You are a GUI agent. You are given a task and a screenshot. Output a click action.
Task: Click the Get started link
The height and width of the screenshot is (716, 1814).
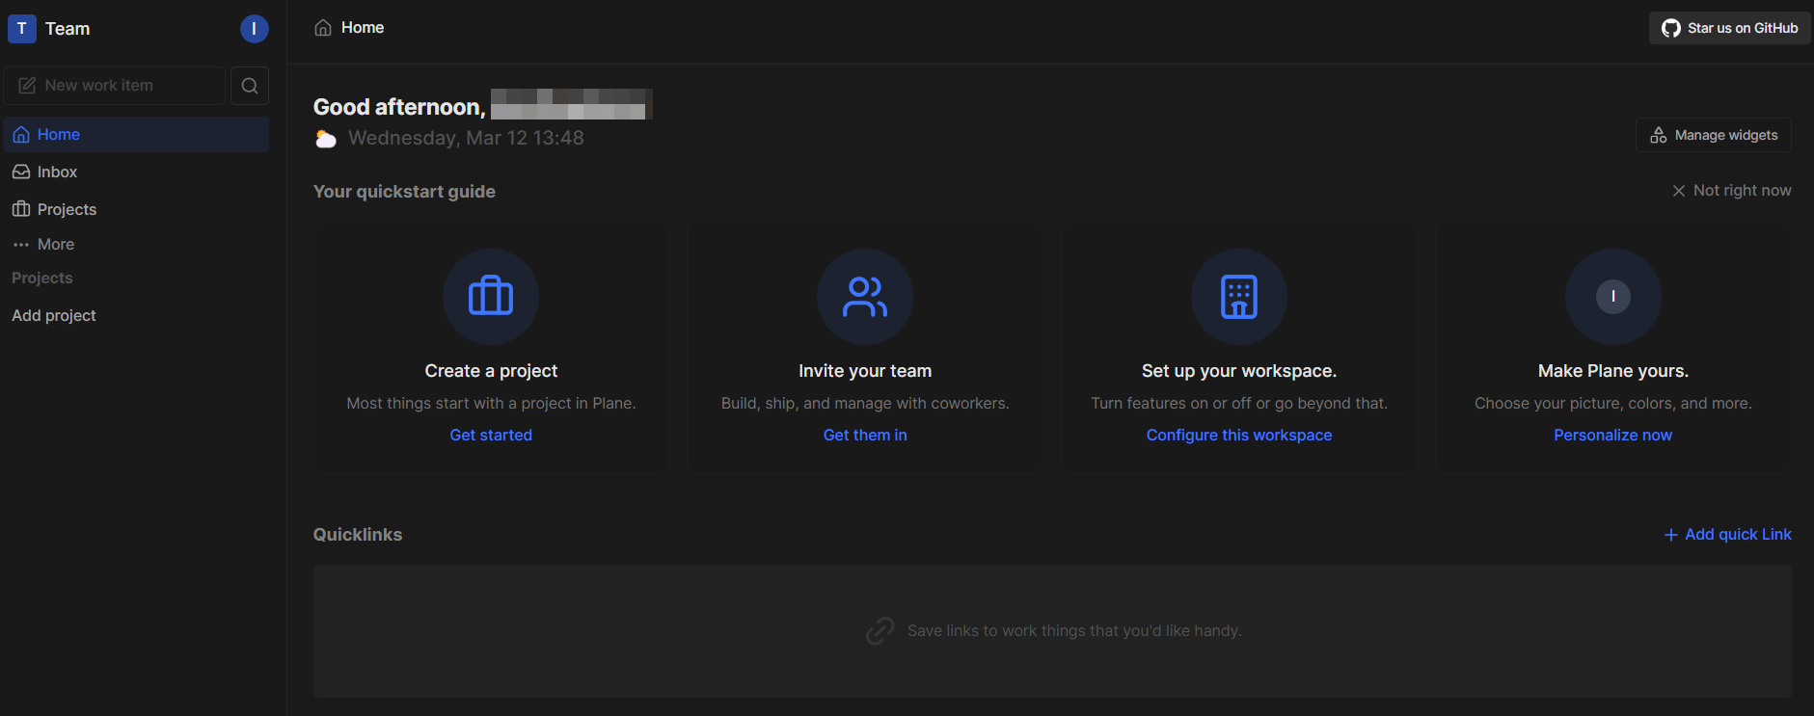(x=490, y=436)
